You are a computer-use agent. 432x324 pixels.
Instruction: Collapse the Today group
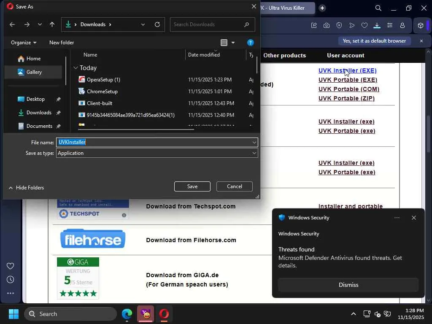pyautogui.click(x=76, y=68)
